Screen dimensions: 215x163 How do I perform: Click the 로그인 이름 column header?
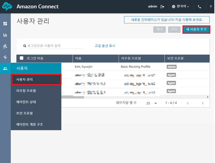click(44, 59)
